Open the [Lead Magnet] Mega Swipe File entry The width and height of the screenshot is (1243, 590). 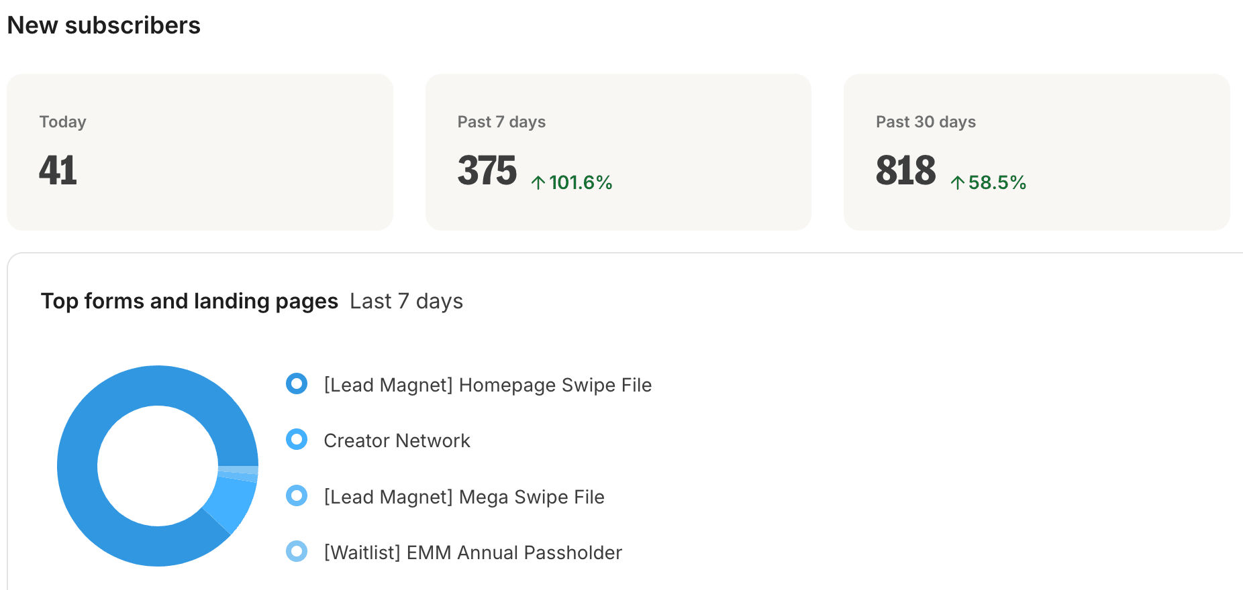point(464,497)
